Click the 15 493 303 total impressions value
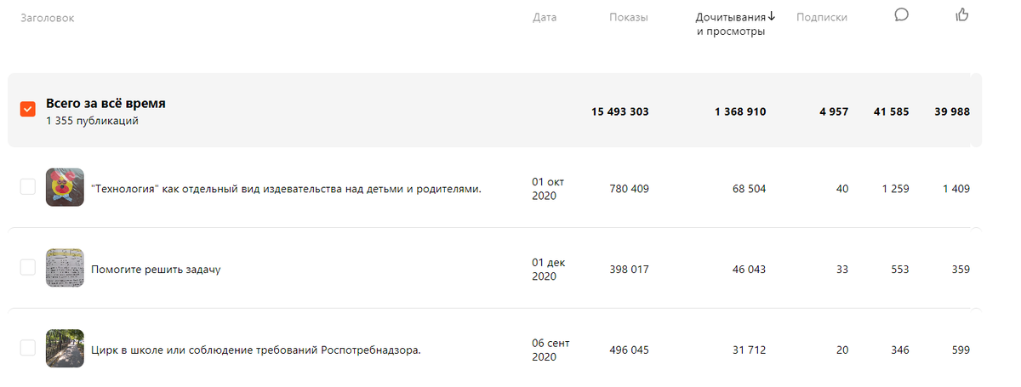 click(x=619, y=111)
